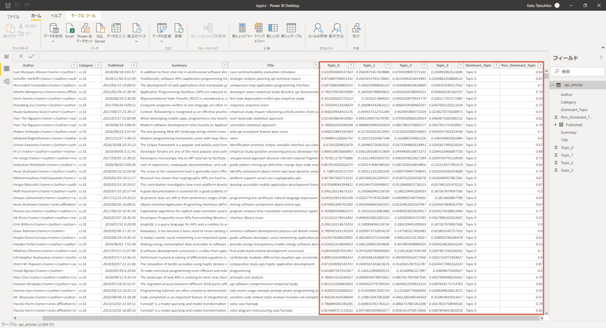Select the Topic_3 column header
The width and height of the screenshot is (606, 328).
click(441, 66)
